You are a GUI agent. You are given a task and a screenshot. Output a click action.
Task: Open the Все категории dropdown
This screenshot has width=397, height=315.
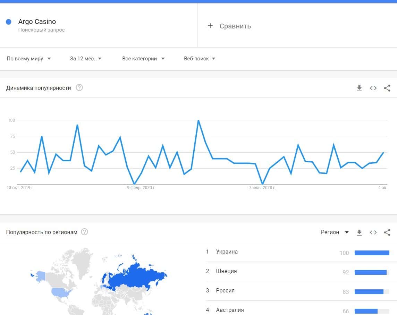tap(143, 59)
